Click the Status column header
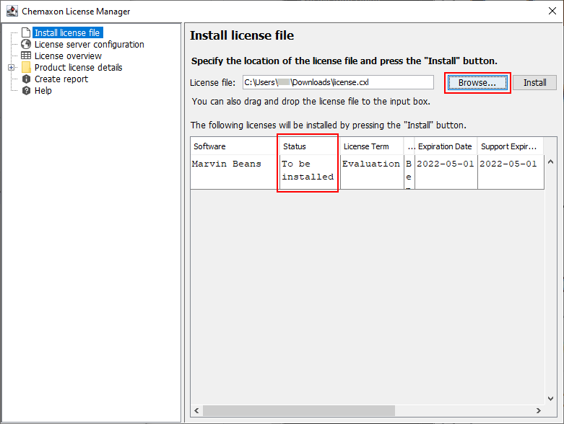The image size is (564, 424). (310, 146)
